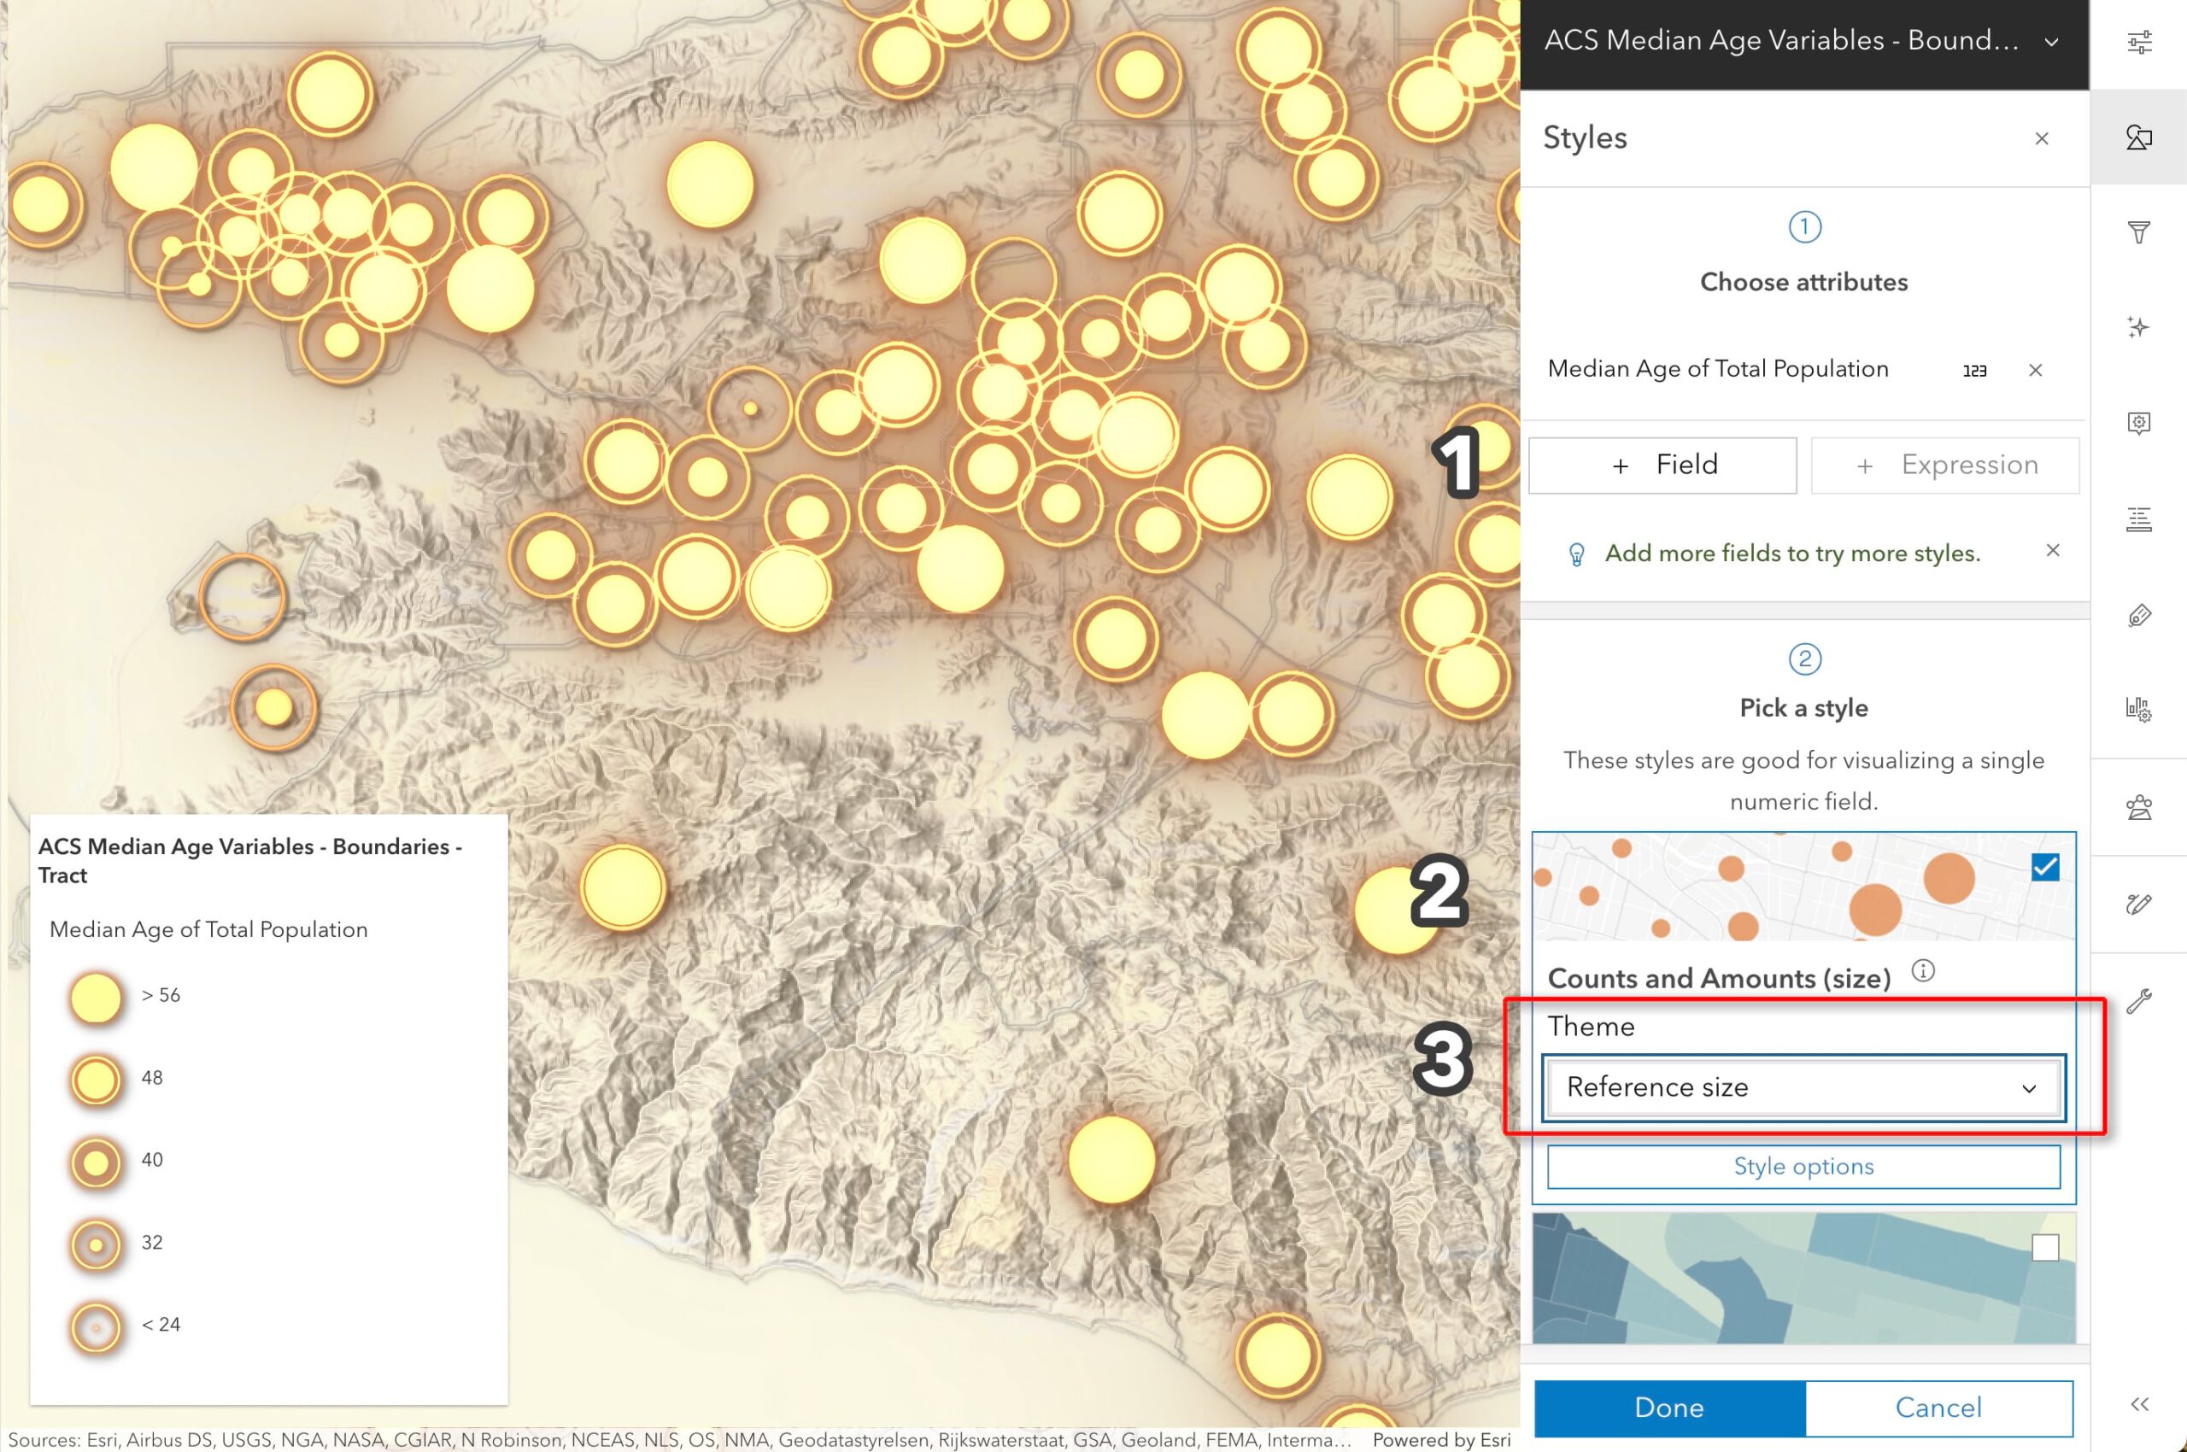Image resolution: width=2187 pixels, height=1452 pixels.
Task: Click the Done button
Action: click(x=1669, y=1408)
